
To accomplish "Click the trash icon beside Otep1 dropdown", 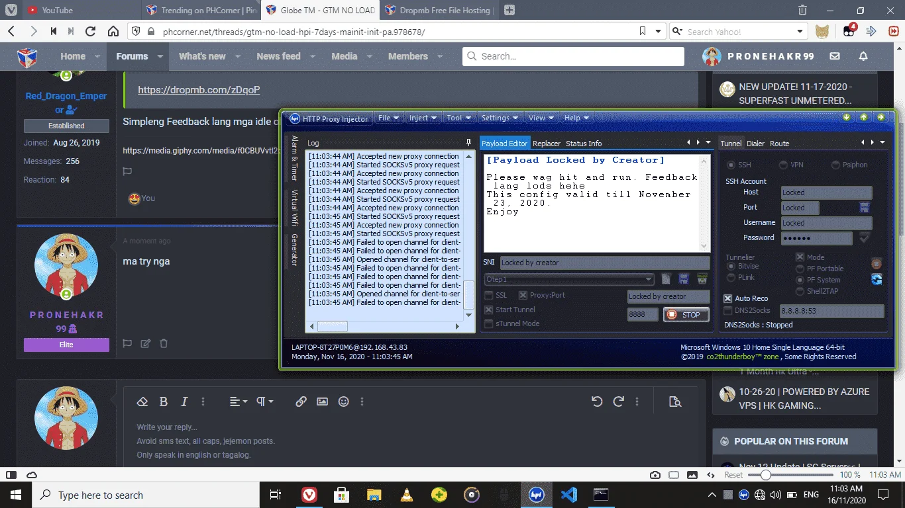I will pos(702,279).
